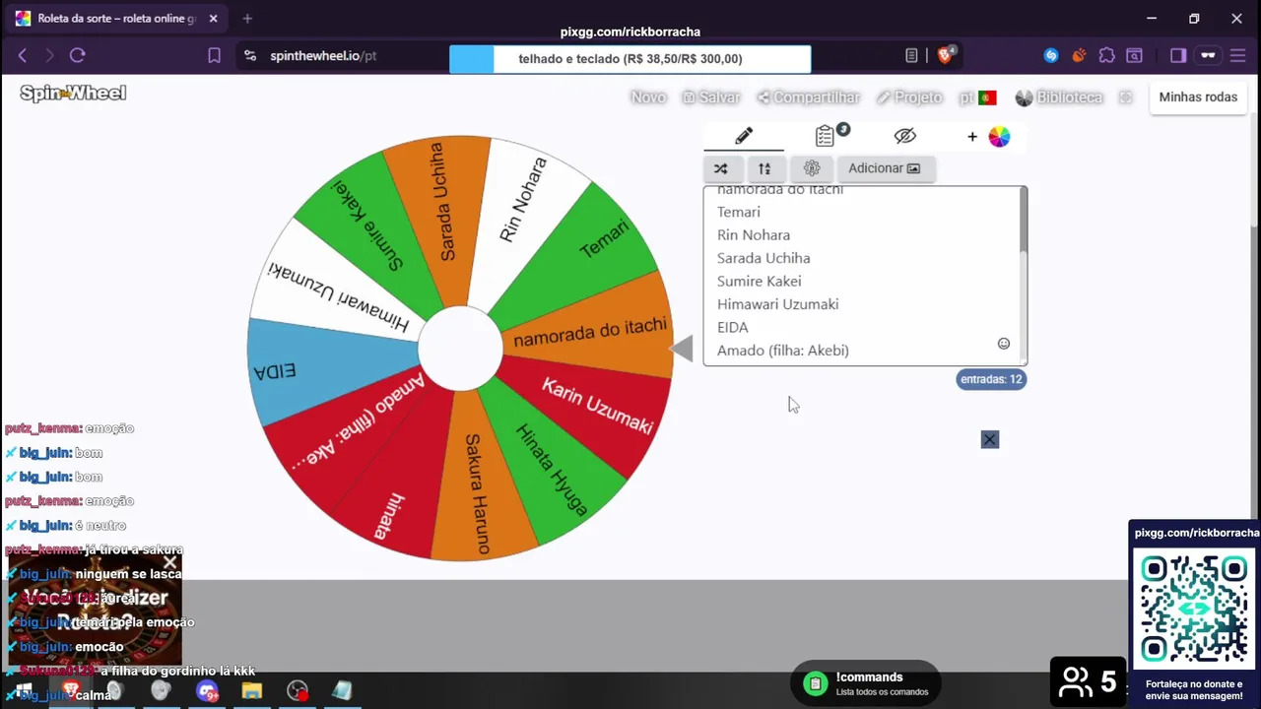Shuffle the wheel entries
1261x709 pixels.
click(721, 168)
